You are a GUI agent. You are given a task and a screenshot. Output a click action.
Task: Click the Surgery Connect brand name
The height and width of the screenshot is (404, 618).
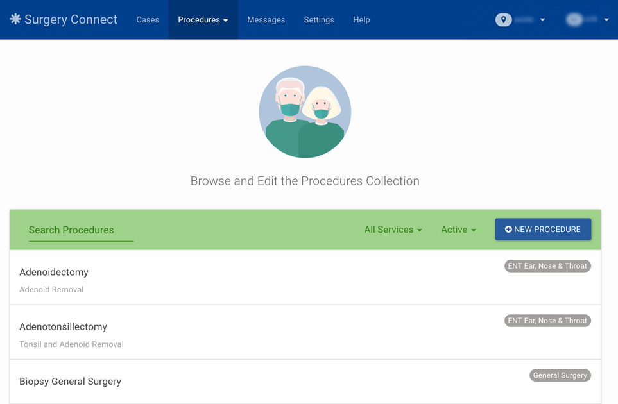71,20
